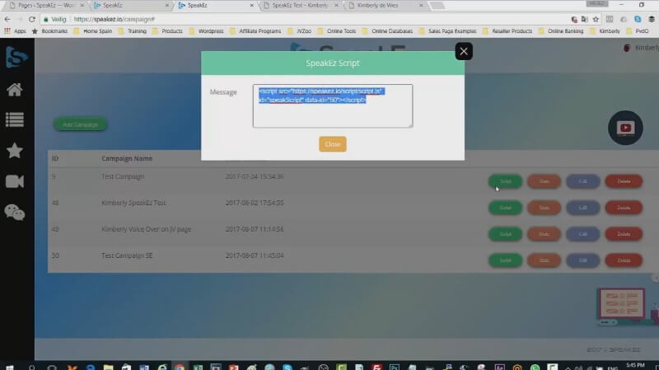Click Stats button for Kimberly SpeakEz Test
The image size is (659, 370).
click(x=544, y=208)
